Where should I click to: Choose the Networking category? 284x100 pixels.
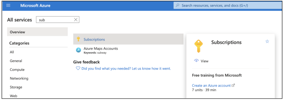(x=19, y=78)
